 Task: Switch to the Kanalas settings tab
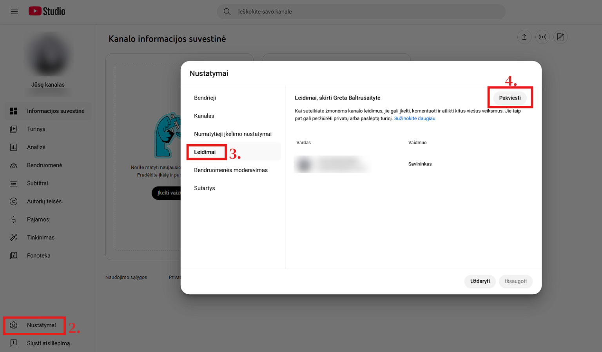[204, 116]
